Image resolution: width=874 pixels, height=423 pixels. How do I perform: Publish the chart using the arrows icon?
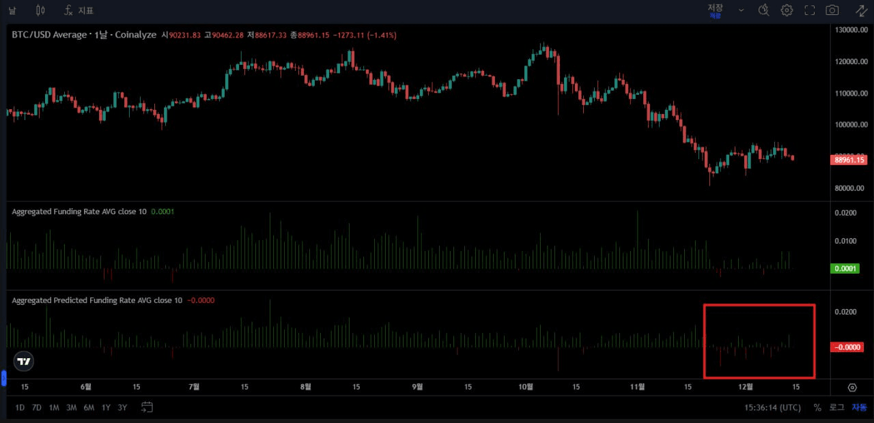pos(860,10)
